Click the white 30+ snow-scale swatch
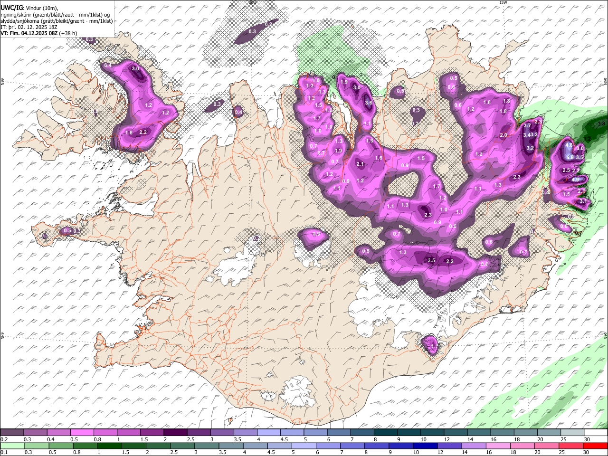 pos(596,432)
